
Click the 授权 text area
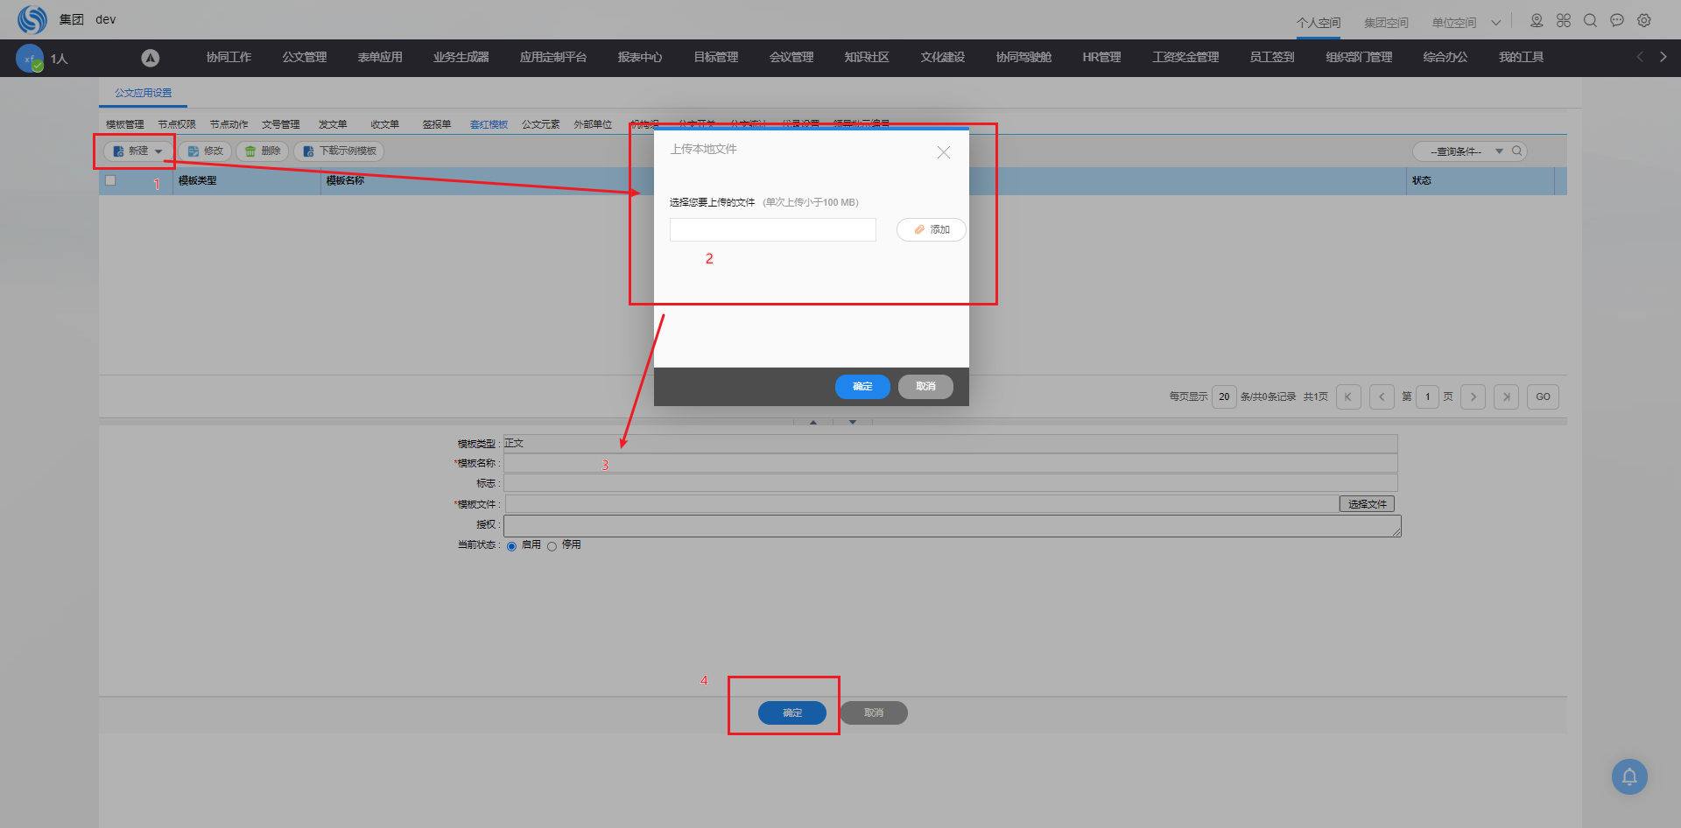click(x=953, y=526)
